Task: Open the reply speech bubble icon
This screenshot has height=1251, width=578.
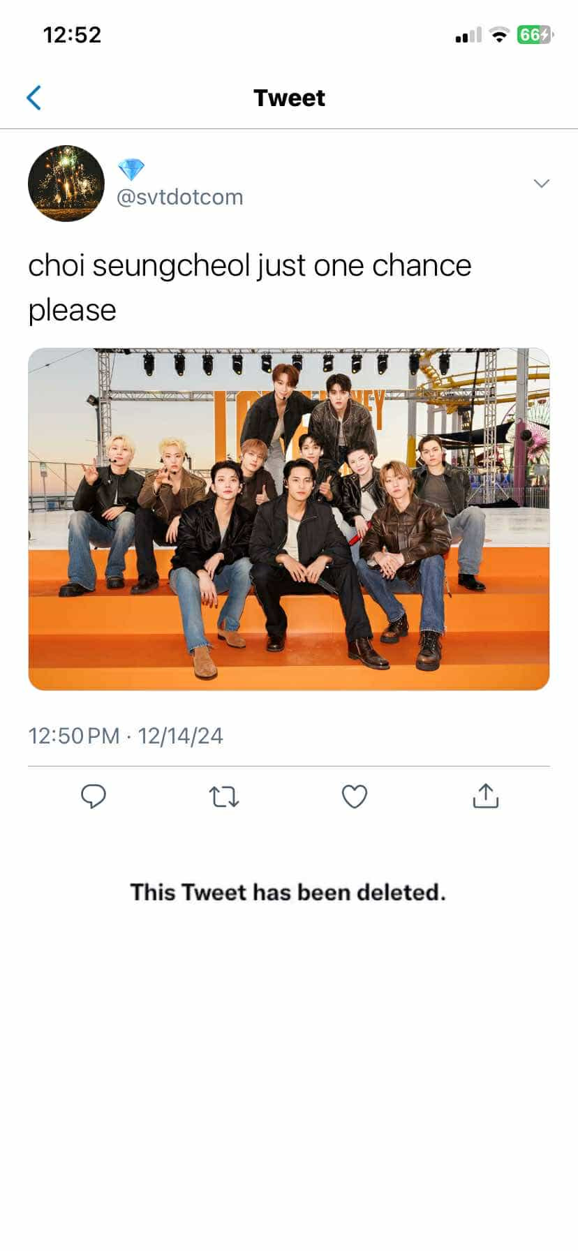Action: pyautogui.click(x=93, y=797)
